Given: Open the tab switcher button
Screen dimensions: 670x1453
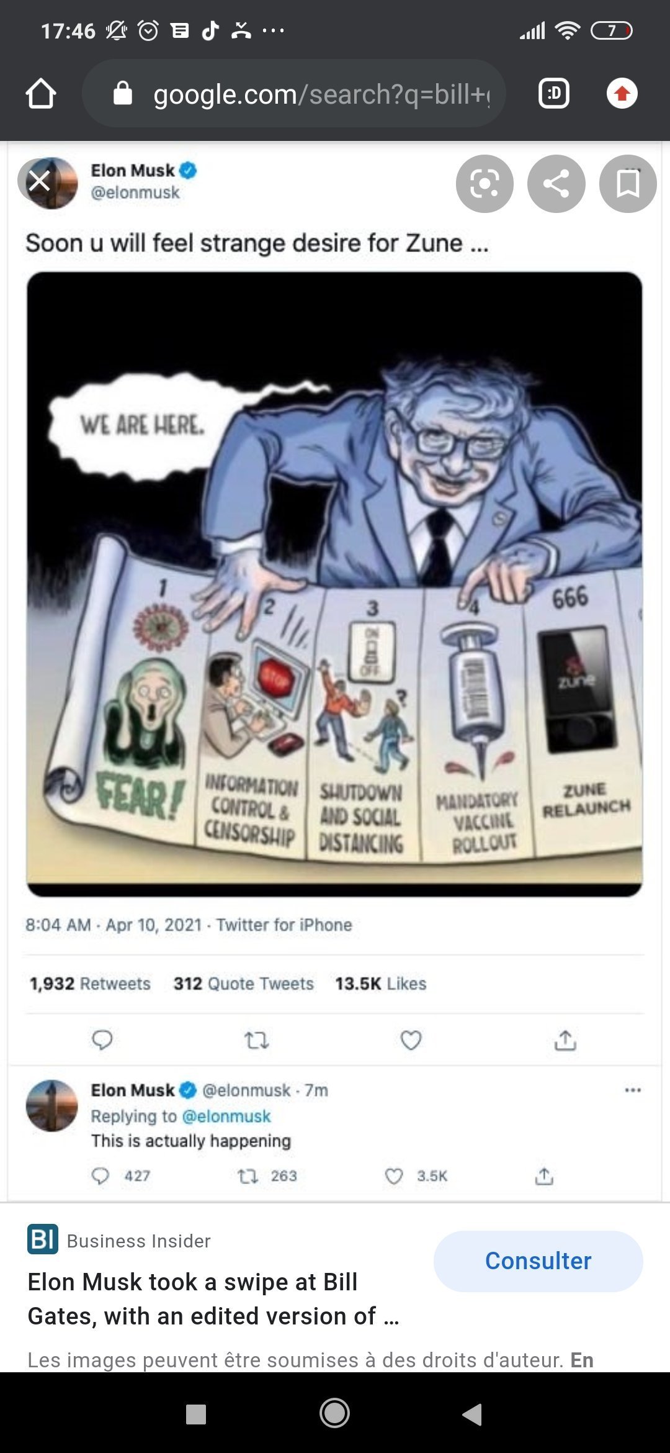Looking at the screenshot, I should [x=553, y=94].
